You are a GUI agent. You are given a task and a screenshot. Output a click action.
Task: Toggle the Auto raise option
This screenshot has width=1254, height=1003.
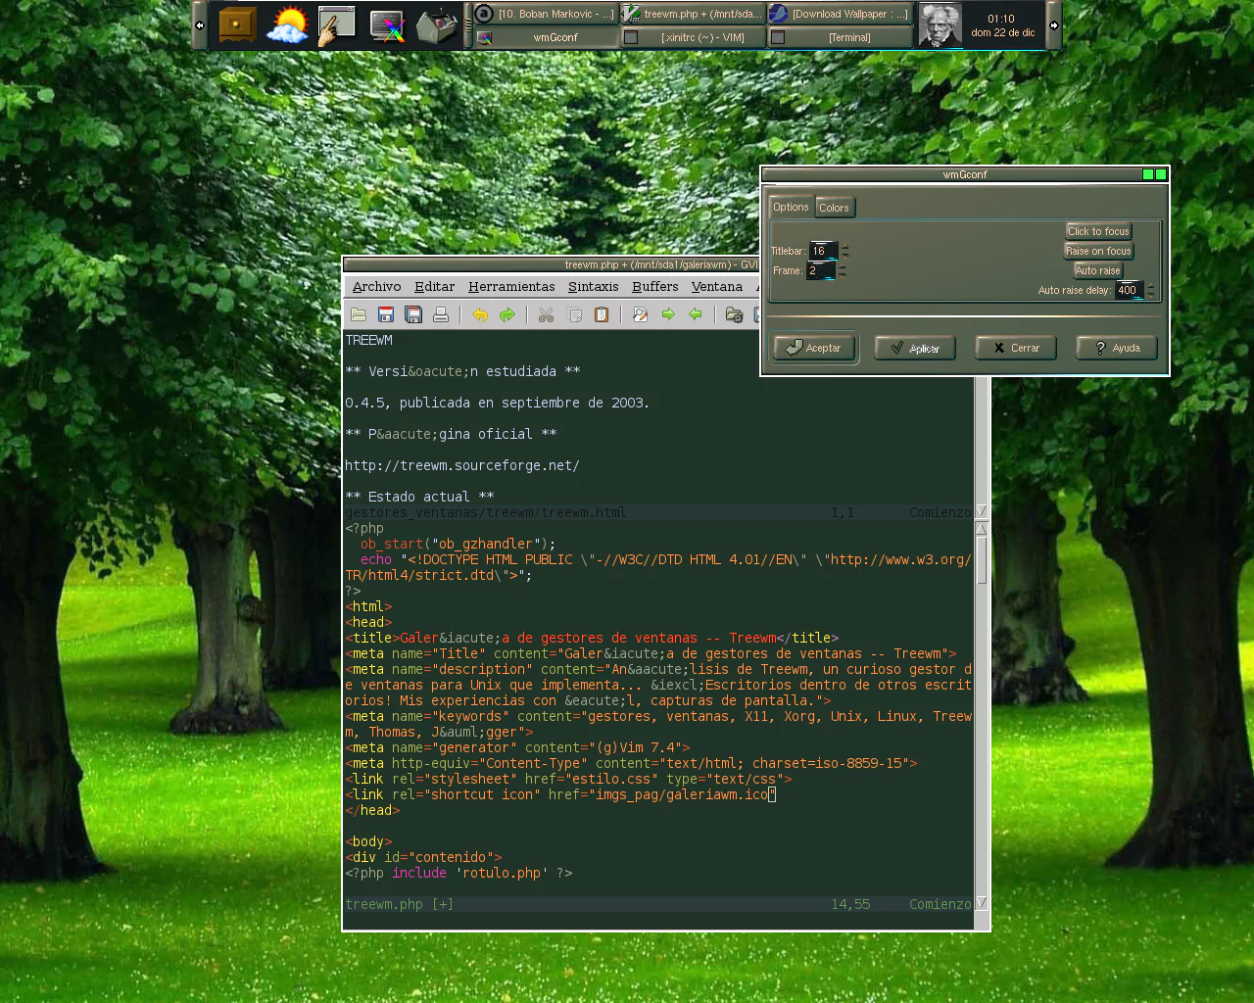click(x=1097, y=270)
